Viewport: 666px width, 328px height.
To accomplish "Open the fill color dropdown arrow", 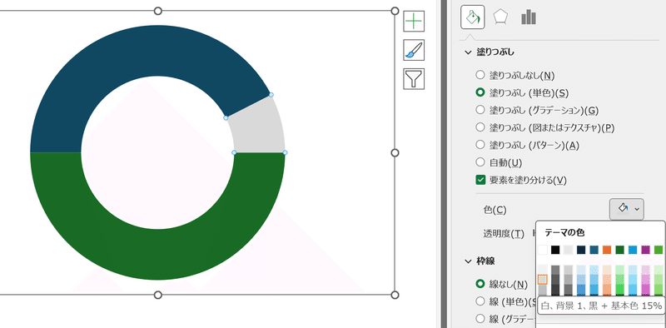I will (x=637, y=209).
